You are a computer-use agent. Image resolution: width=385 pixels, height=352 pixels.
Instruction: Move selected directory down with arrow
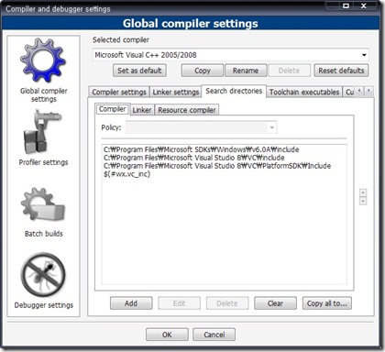click(363, 201)
